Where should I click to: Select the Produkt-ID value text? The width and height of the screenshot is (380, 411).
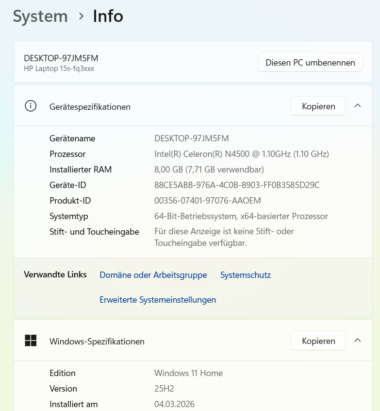click(x=207, y=201)
